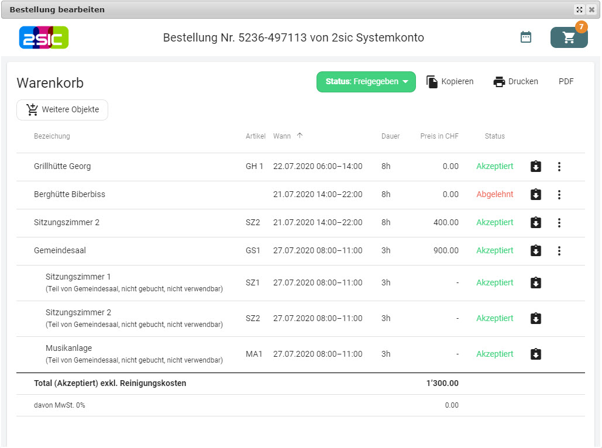Sort by the Wann column header
This screenshot has width=602, height=448.
point(283,136)
